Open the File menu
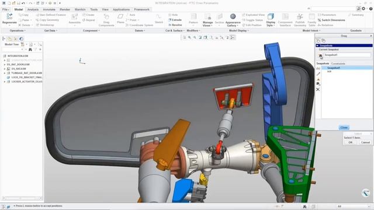The height and width of the screenshot is (210, 374). (x=5, y=9)
